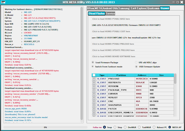Click the 68.74KB size cell

coord(161,101)
